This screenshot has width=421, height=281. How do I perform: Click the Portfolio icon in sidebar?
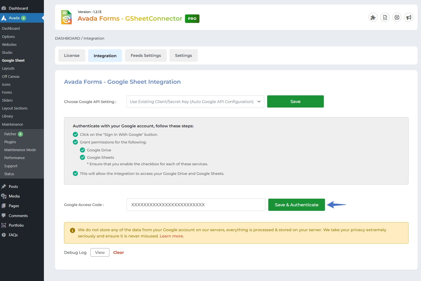pos(4,225)
